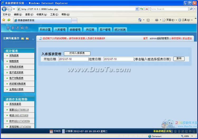Open the 帮助(H) menu
198x139 pixels.
coord(65,14)
